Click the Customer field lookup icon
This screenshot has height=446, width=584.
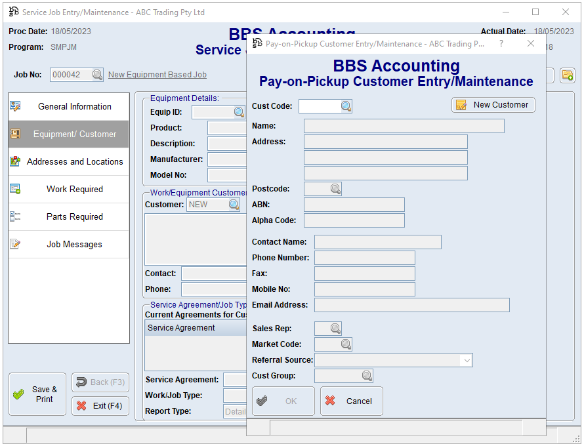(234, 205)
